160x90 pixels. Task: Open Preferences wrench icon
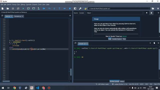[80, 8]
